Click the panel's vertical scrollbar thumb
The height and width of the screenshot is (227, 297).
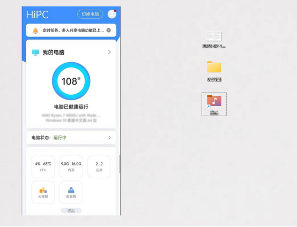(120, 164)
